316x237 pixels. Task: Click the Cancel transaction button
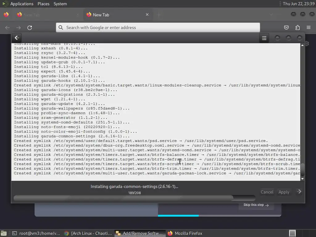(267, 192)
